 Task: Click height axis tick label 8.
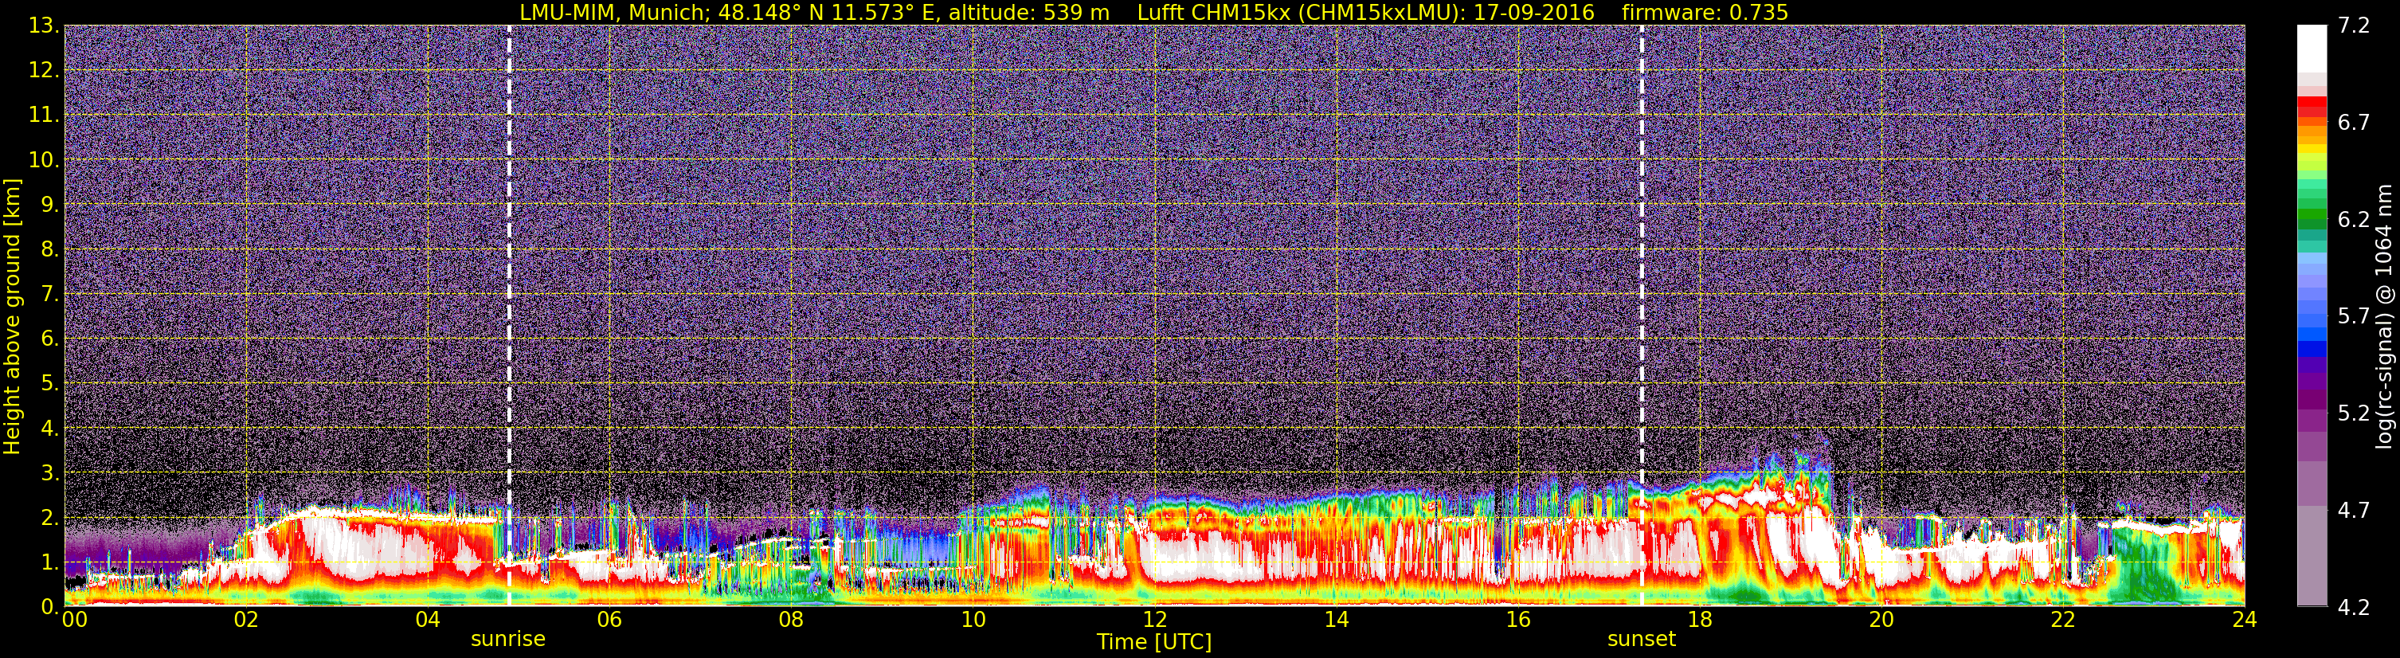tap(50, 250)
